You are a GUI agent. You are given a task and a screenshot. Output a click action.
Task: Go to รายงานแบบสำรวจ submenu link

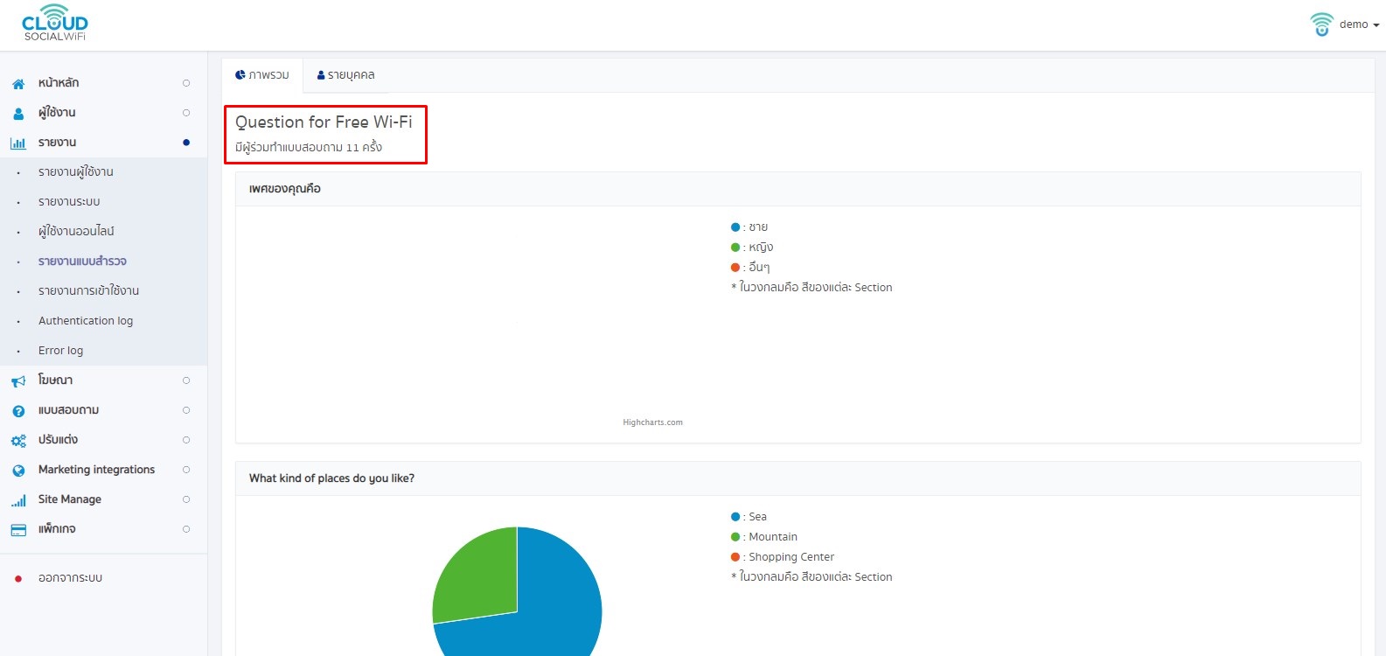(x=82, y=262)
